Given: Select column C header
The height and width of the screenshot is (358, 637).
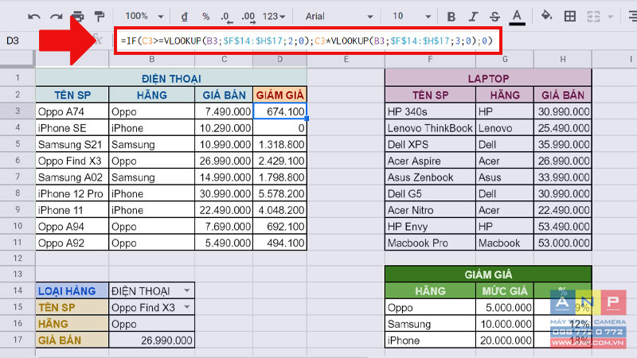Looking at the screenshot, I should 224,59.
